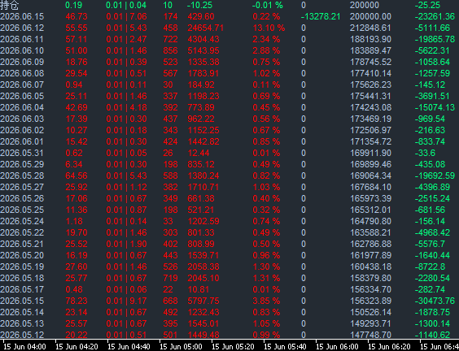Select the date 2026.06.03
459x351 pixels.
pos(22,119)
